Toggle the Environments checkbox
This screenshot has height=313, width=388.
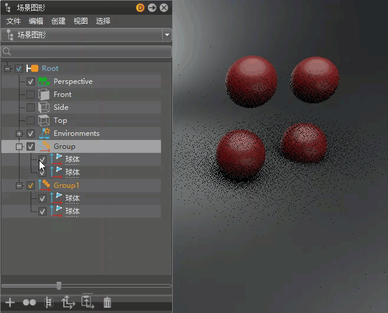coord(31,133)
